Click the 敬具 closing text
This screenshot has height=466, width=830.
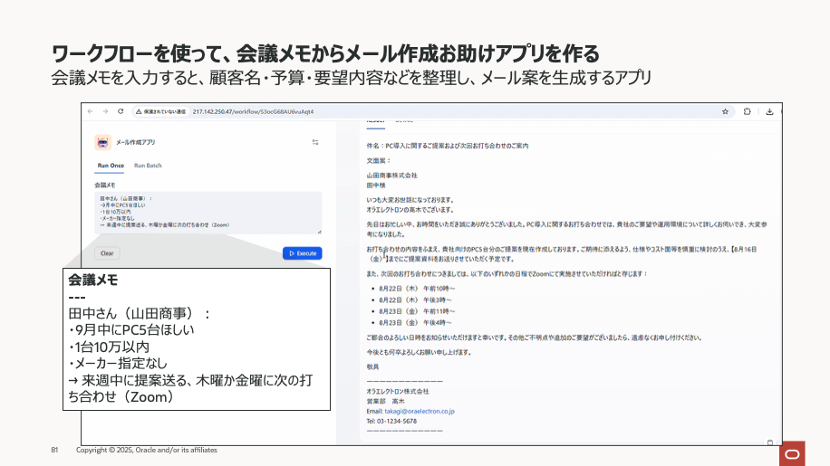[372, 366]
